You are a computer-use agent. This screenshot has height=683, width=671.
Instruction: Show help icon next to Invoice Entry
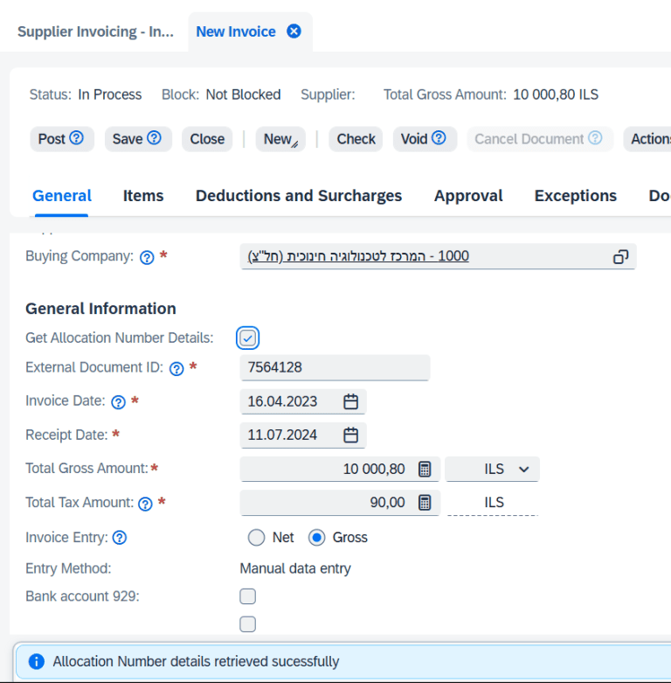pos(120,538)
